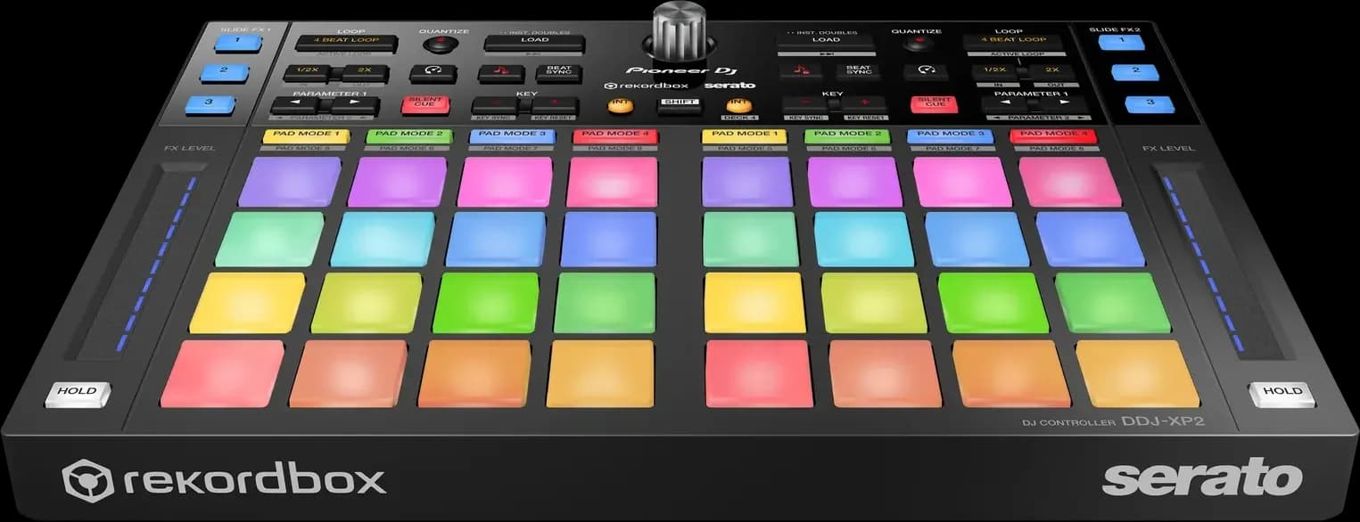Viewport: 1360px width, 522px height.
Task: Tap the right 4 Beat Loop button
Action: (1013, 40)
